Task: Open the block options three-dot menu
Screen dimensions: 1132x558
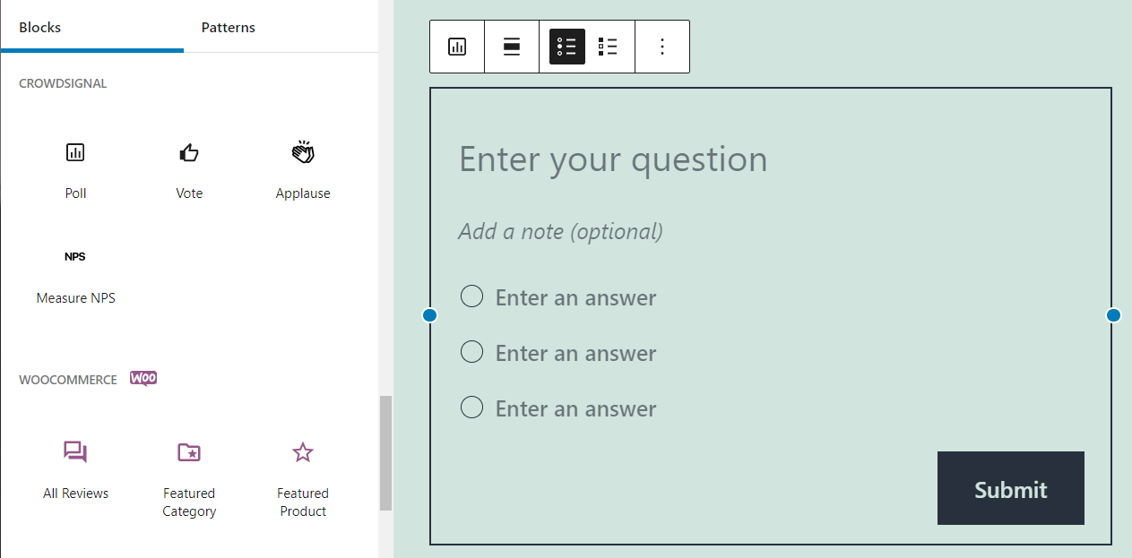Action: click(662, 47)
